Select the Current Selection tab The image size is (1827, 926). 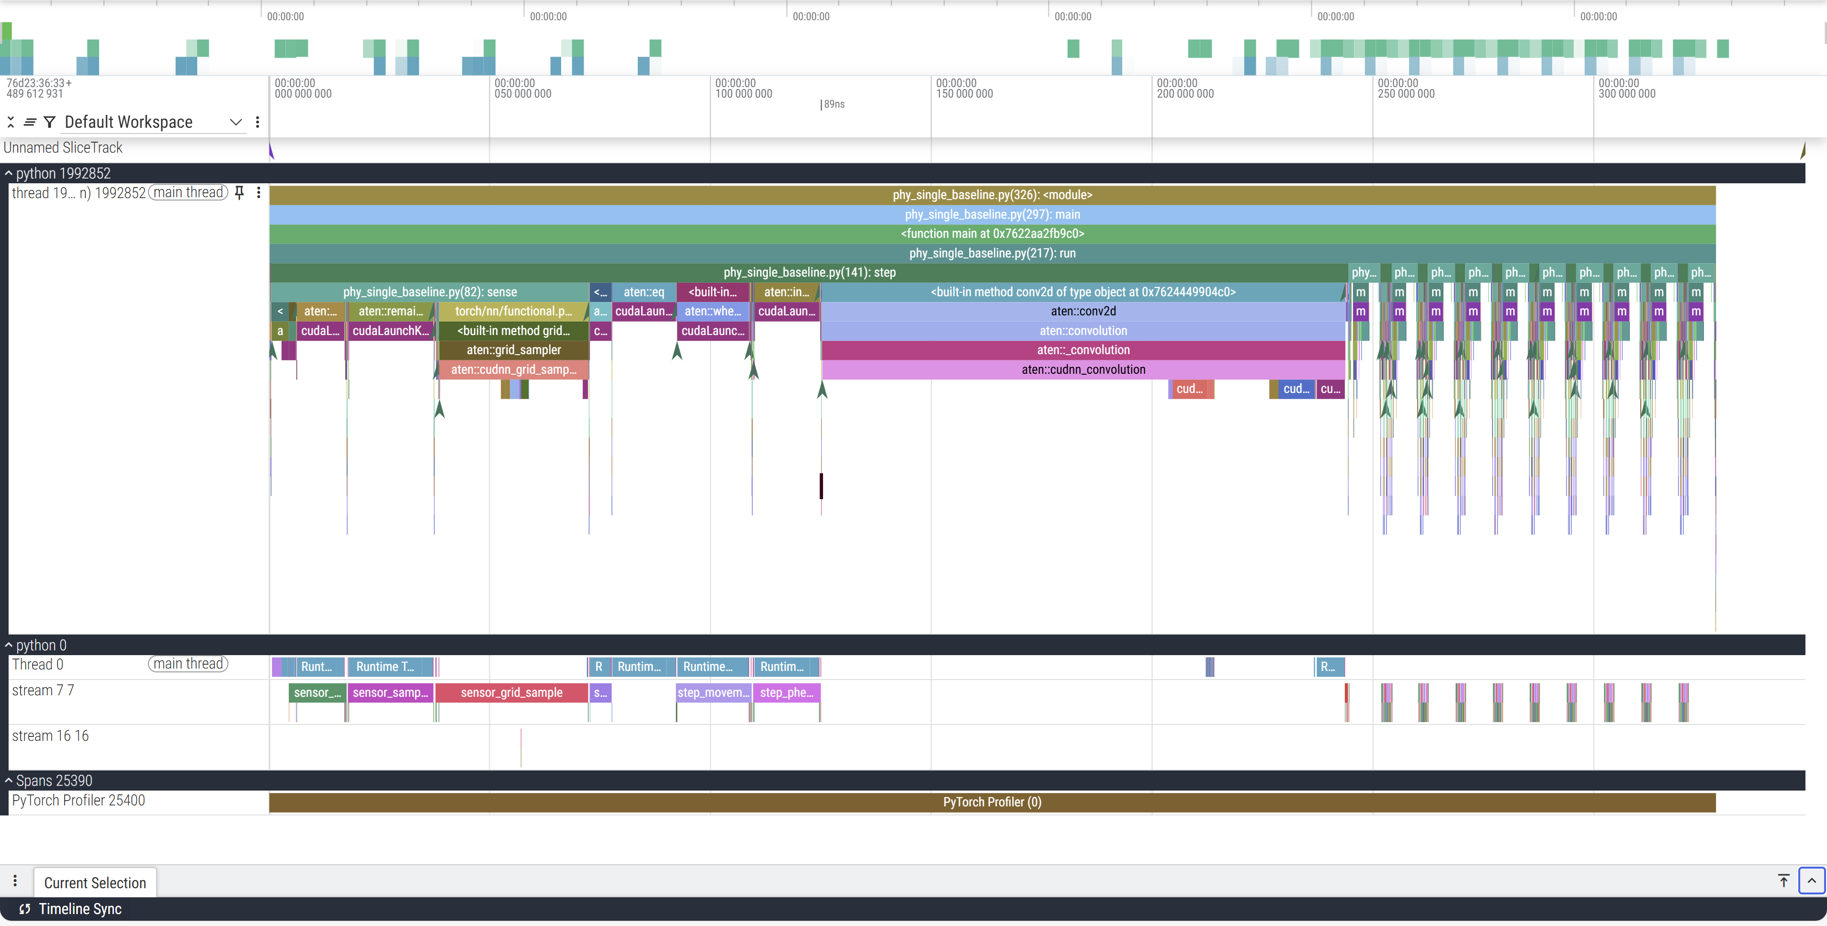coord(95,883)
